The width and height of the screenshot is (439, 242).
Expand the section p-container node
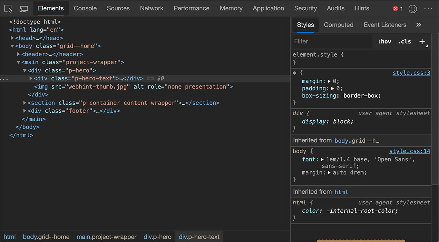point(25,103)
